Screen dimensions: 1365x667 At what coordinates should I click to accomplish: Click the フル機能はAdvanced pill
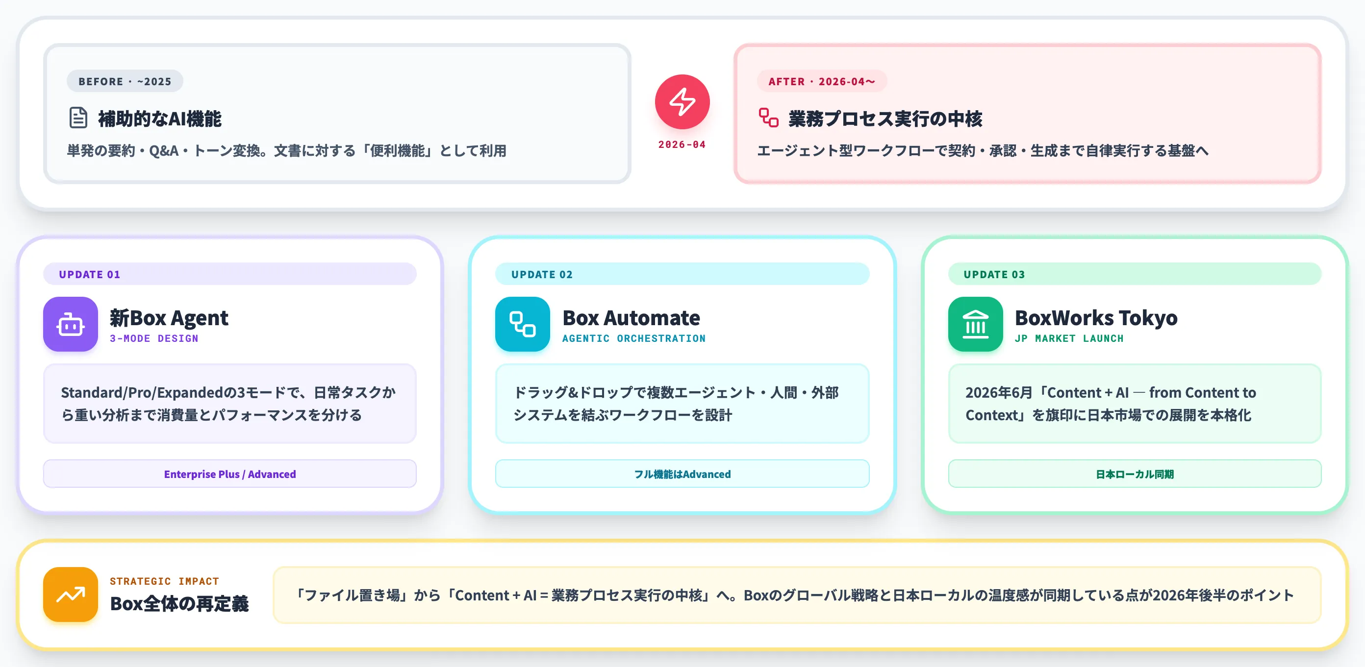pos(682,474)
